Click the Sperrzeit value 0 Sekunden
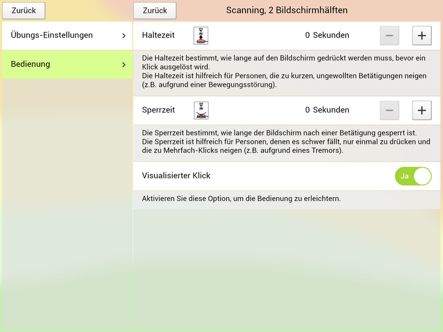The height and width of the screenshot is (332, 443). pos(327,110)
